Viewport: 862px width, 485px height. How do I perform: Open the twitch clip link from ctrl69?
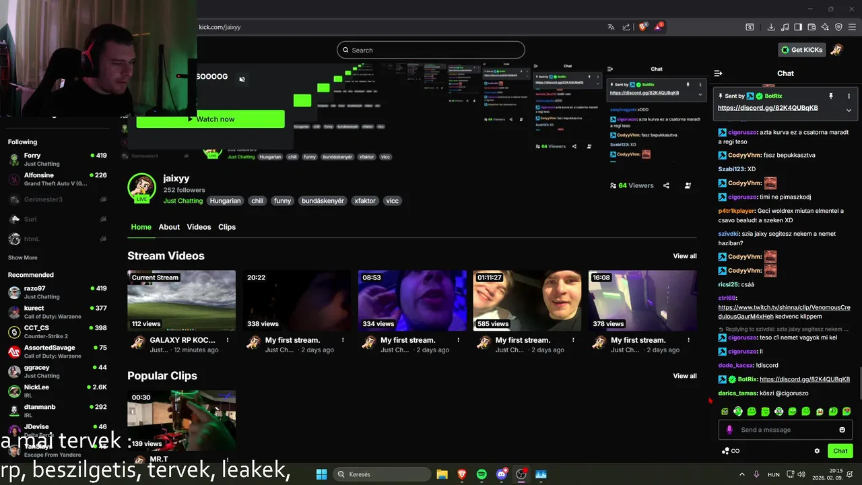pyautogui.click(x=785, y=311)
